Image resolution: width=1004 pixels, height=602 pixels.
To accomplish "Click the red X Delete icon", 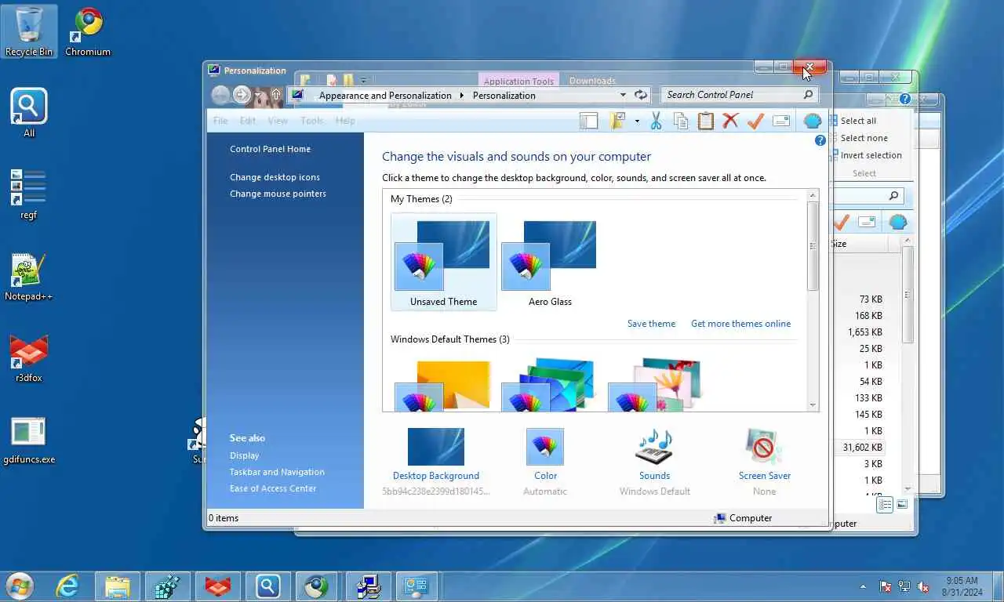I will click(730, 121).
